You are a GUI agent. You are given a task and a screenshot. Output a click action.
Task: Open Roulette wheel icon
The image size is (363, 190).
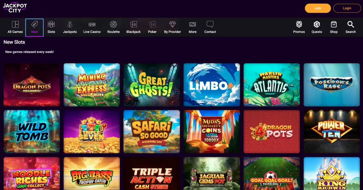pyautogui.click(x=113, y=24)
